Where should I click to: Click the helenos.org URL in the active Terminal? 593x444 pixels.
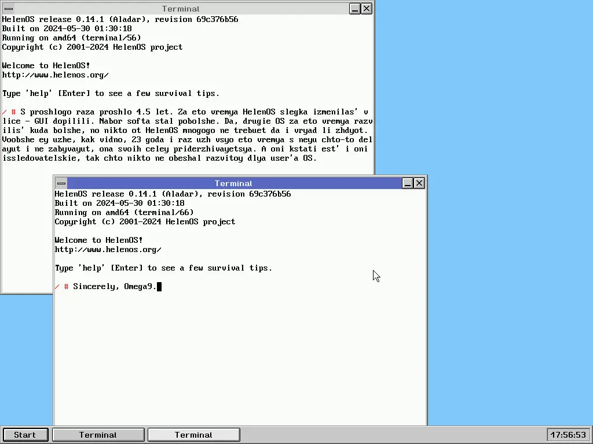pyautogui.click(x=108, y=250)
